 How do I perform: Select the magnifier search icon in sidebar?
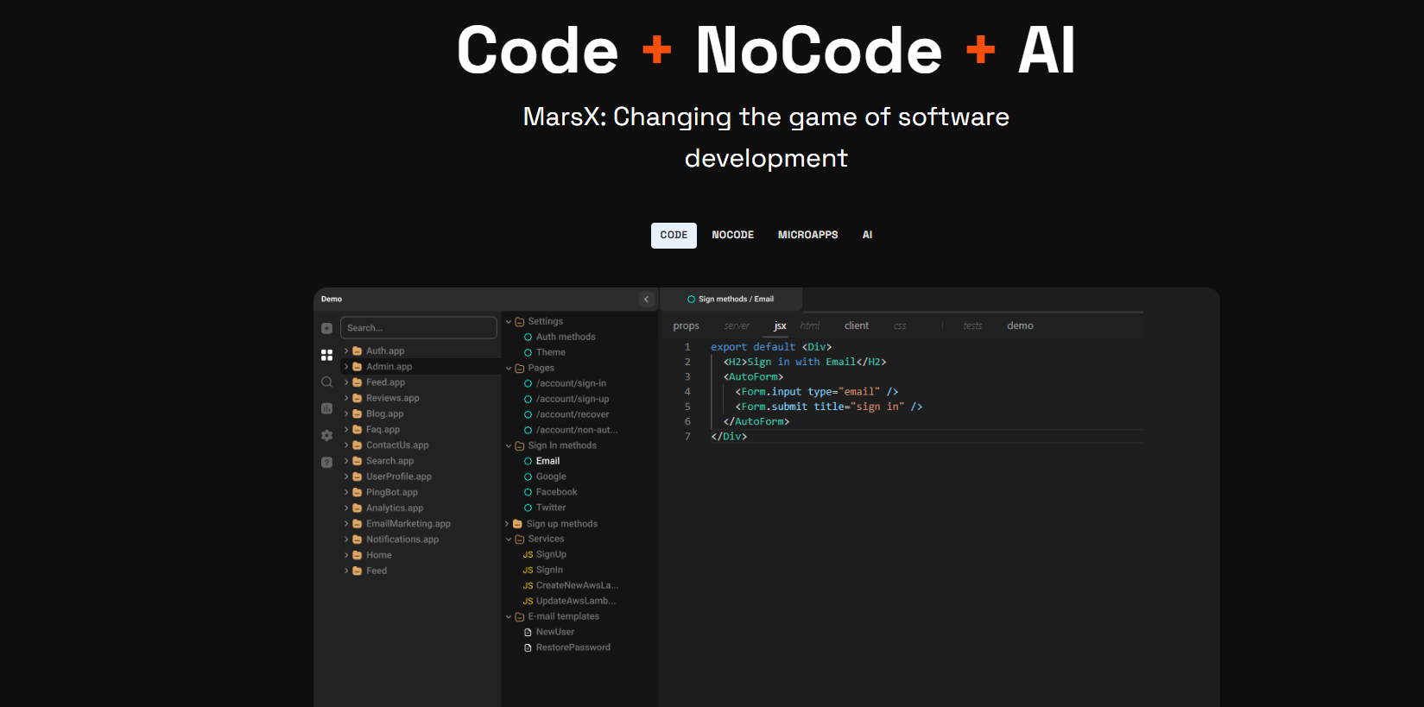326,382
